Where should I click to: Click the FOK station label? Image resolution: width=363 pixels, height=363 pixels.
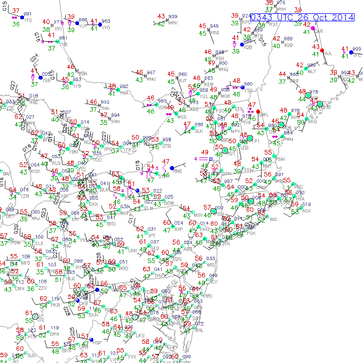click(251, 233)
